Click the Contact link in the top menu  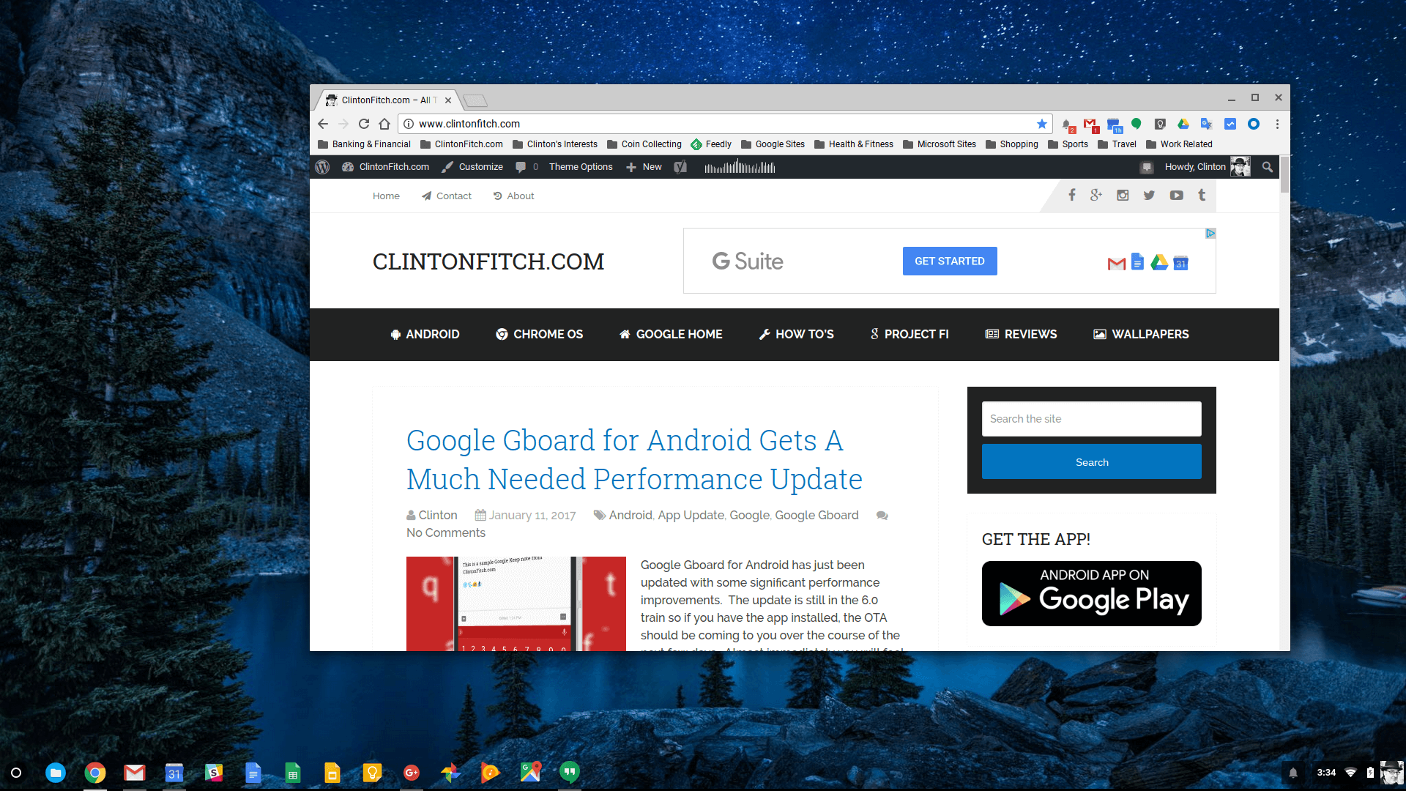click(447, 196)
